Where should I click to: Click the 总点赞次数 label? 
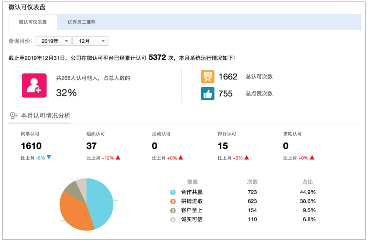click(x=259, y=93)
